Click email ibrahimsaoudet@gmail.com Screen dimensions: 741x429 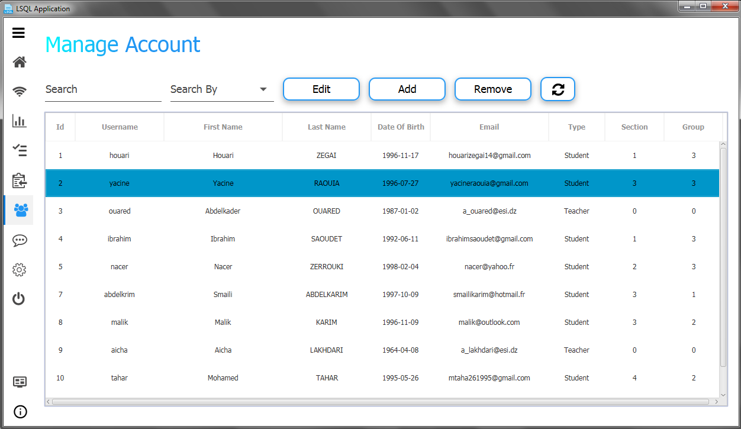(x=489, y=239)
